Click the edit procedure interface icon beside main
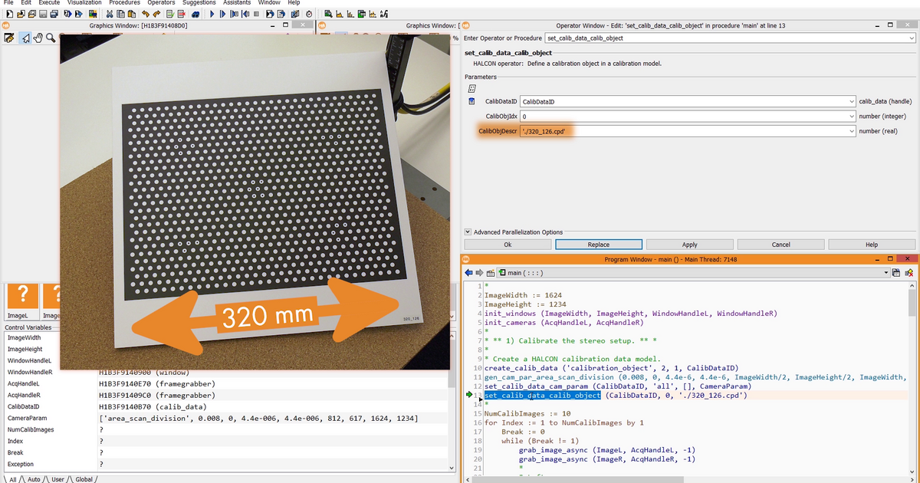This screenshot has height=483, width=920. [x=491, y=272]
